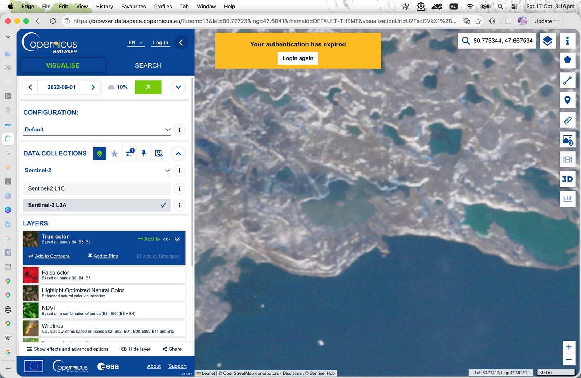The image size is (581, 378).
Task: Select the Sentinel-2 L1C collection
Action: pyautogui.click(x=97, y=189)
